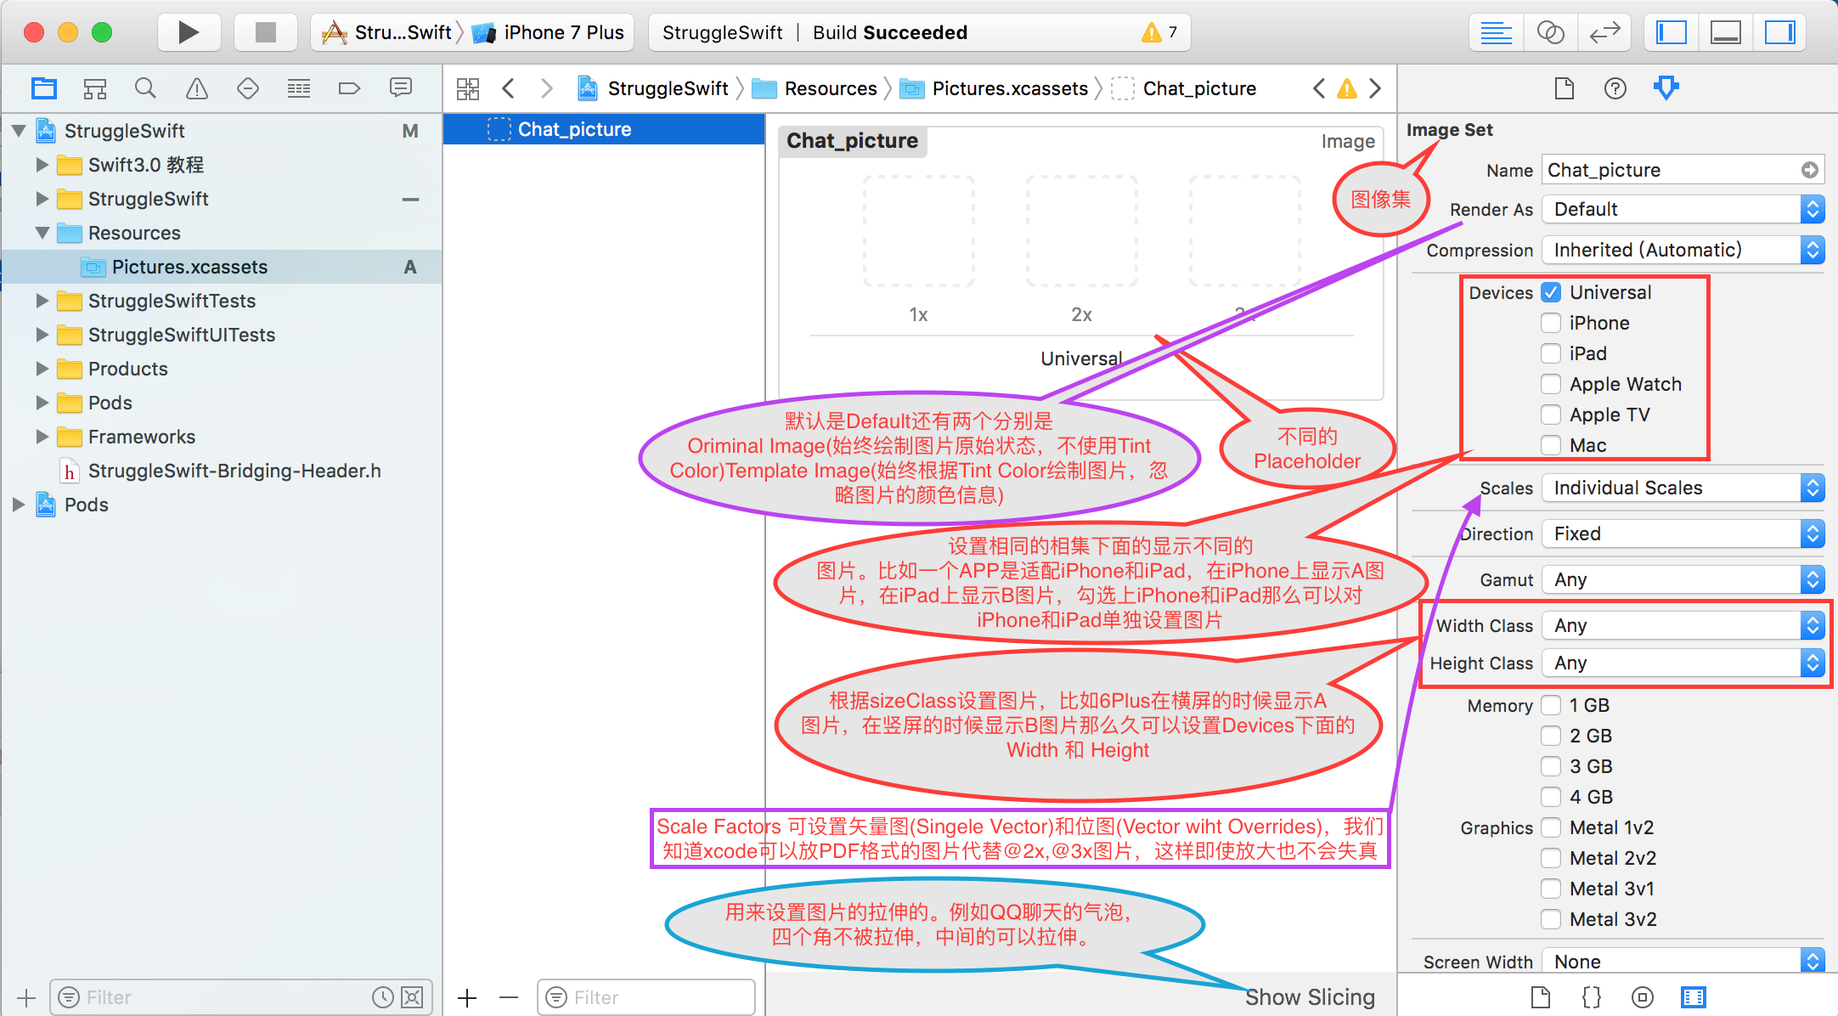Open the Height Class dropdown

click(x=1683, y=663)
